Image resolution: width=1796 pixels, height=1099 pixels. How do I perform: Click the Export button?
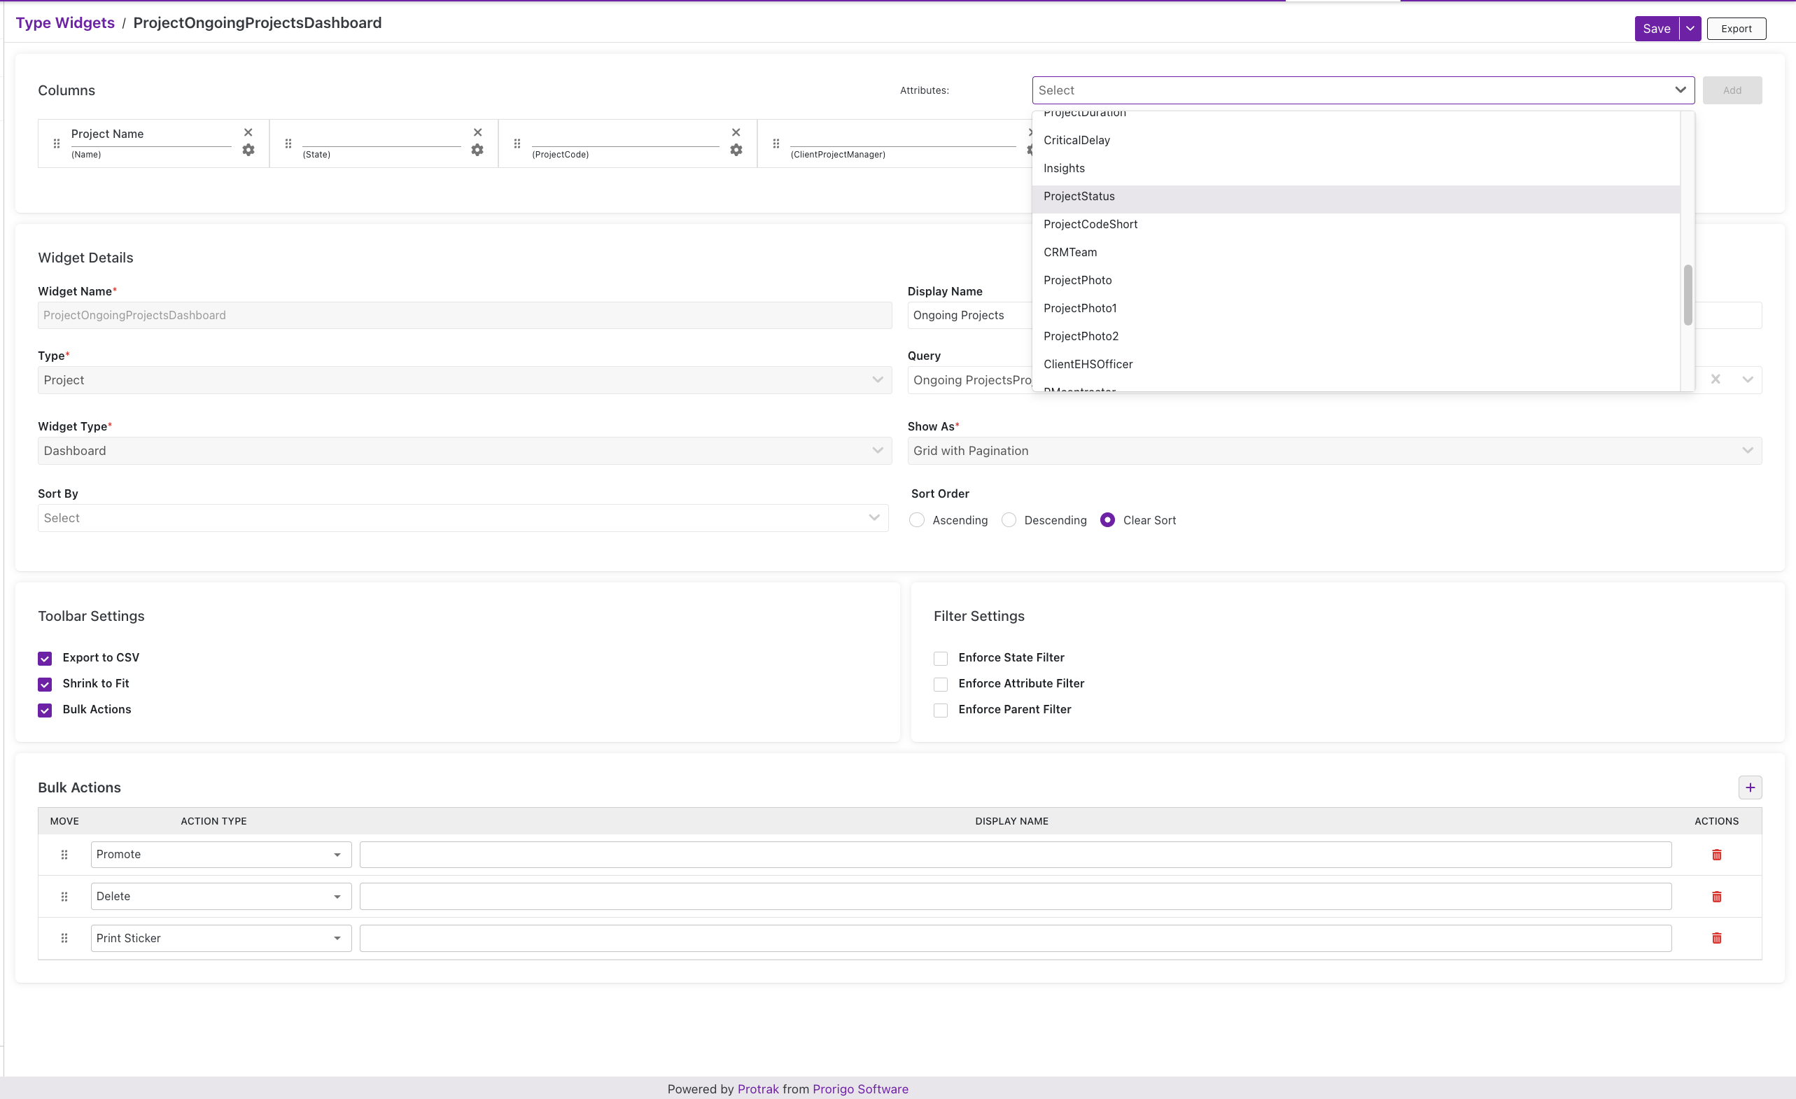pos(1736,29)
